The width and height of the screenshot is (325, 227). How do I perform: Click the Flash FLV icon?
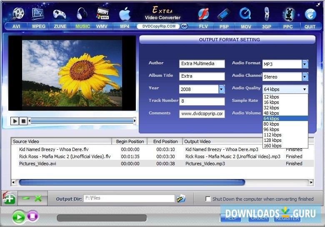point(203,14)
